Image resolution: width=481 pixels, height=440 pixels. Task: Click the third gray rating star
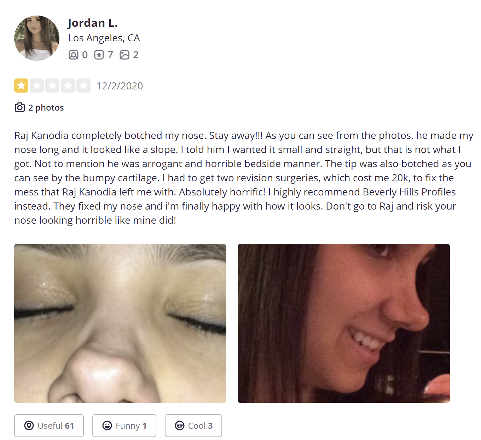click(x=52, y=86)
